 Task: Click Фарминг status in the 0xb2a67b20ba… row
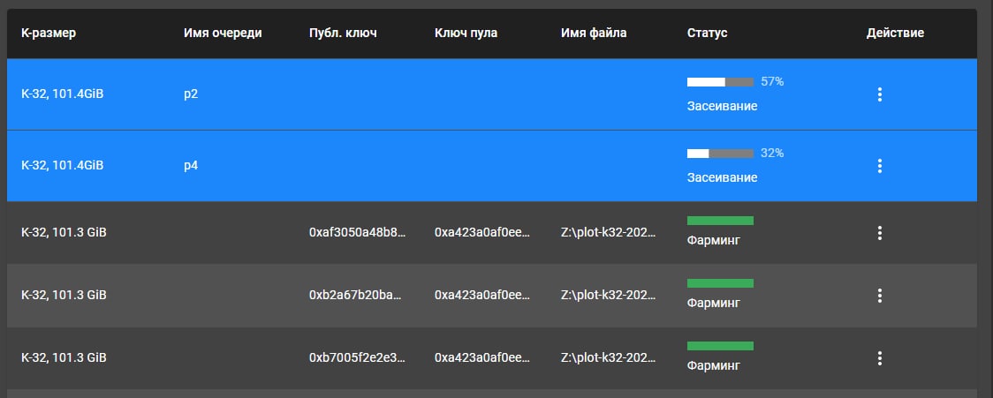click(713, 303)
